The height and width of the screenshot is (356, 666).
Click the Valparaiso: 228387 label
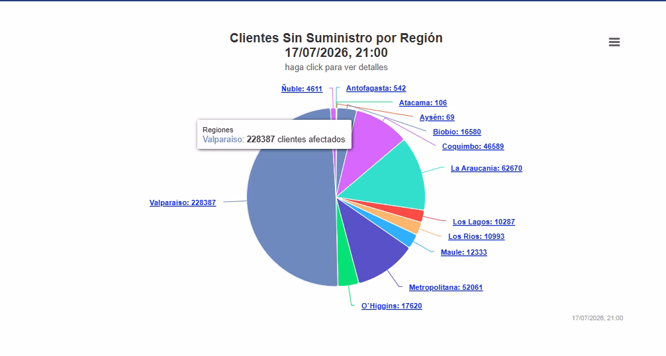coord(183,203)
